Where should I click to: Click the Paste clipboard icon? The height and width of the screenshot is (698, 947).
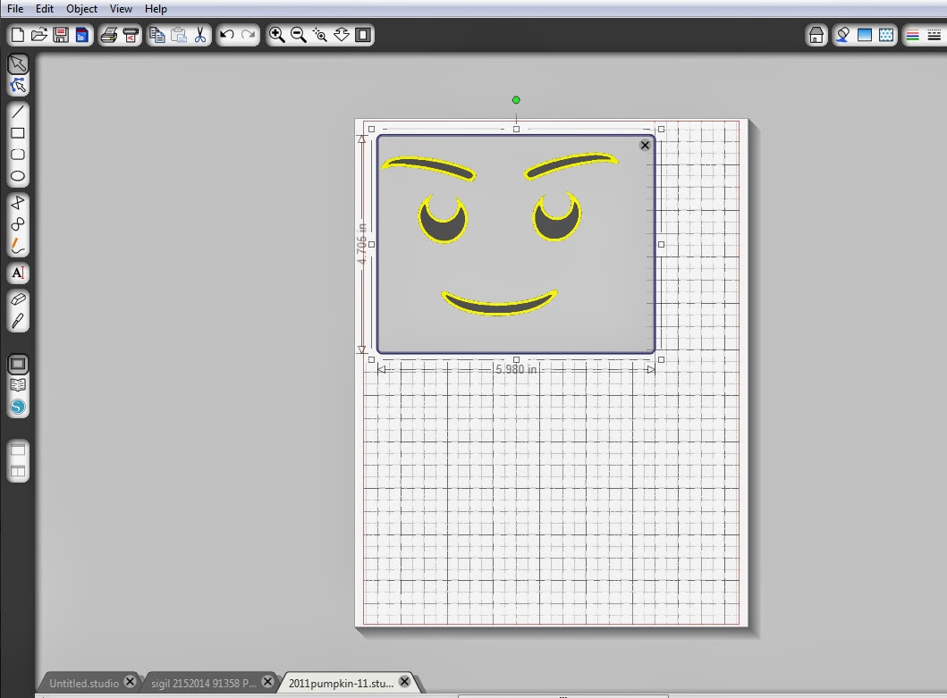[178, 35]
